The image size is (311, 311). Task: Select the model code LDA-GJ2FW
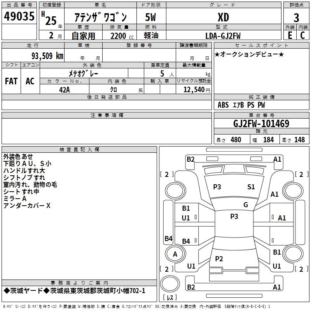tap(223, 36)
